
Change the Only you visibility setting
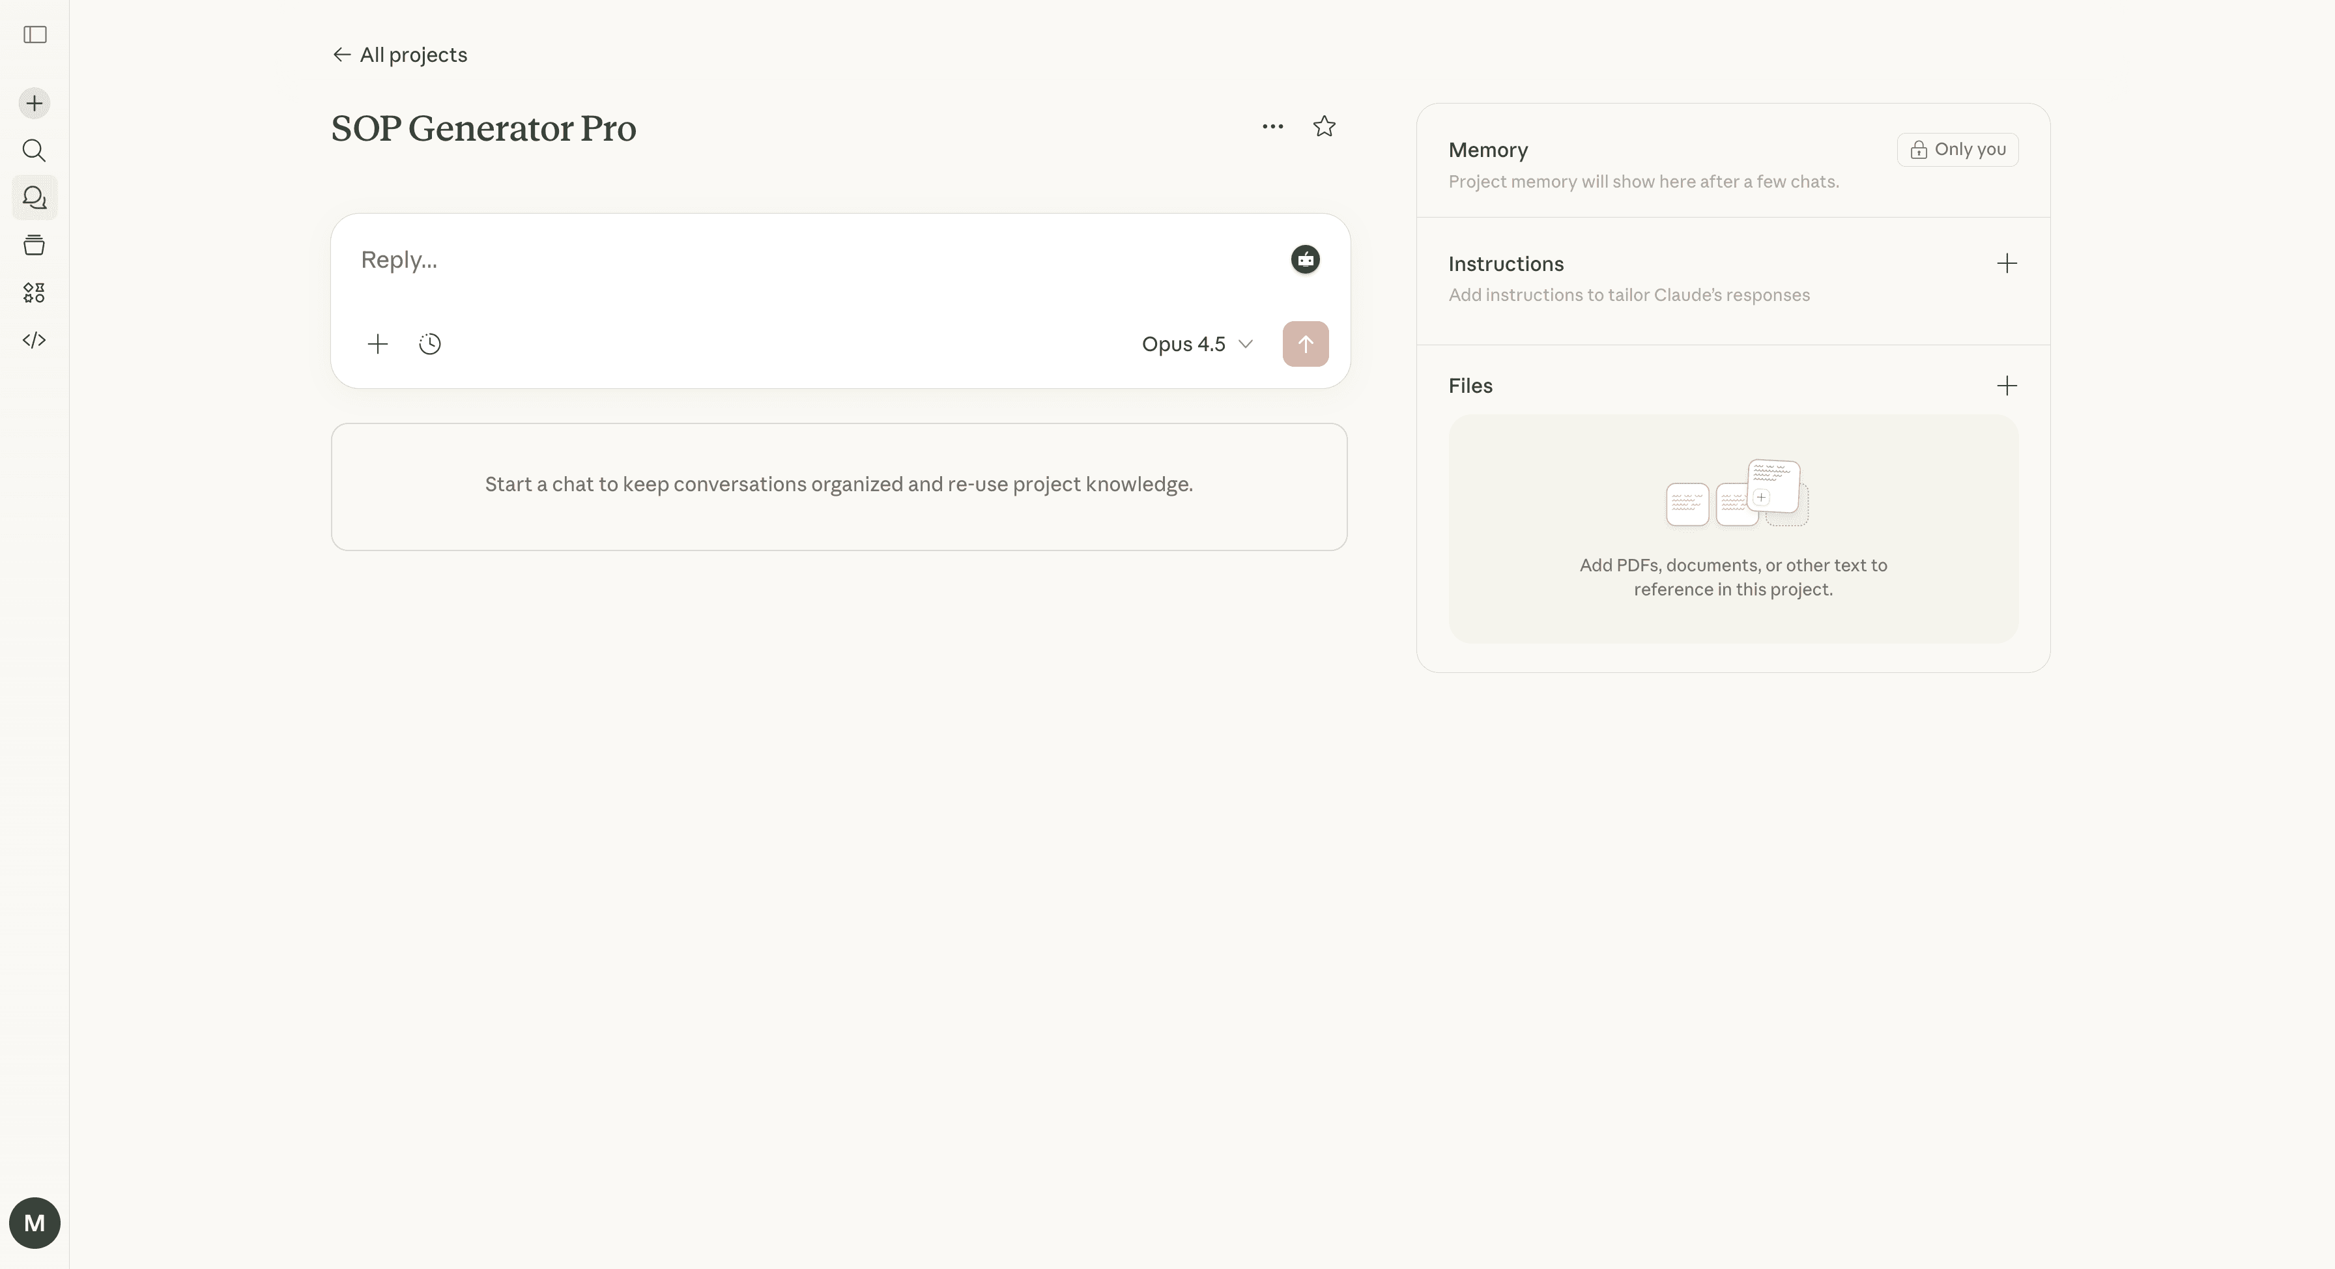pos(1958,150)
